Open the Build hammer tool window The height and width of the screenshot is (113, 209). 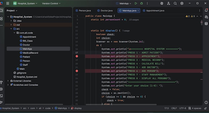click(1, 82)
